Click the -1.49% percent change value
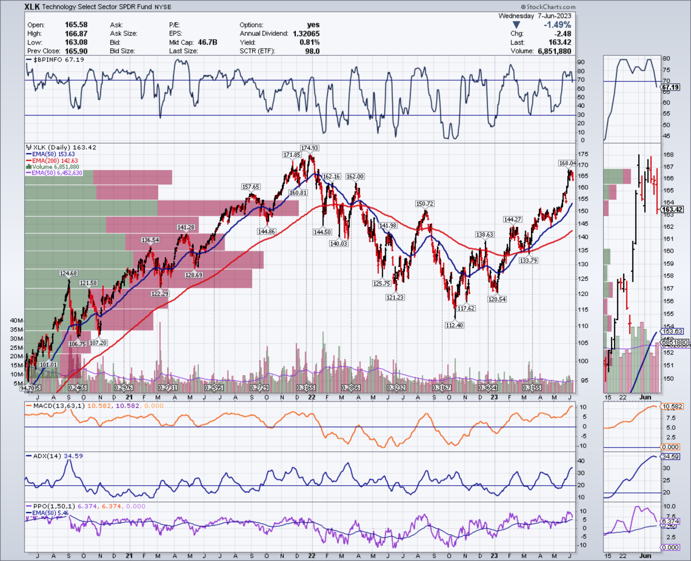Viewport: 691px width, 561px height. [x=557, y=25]
